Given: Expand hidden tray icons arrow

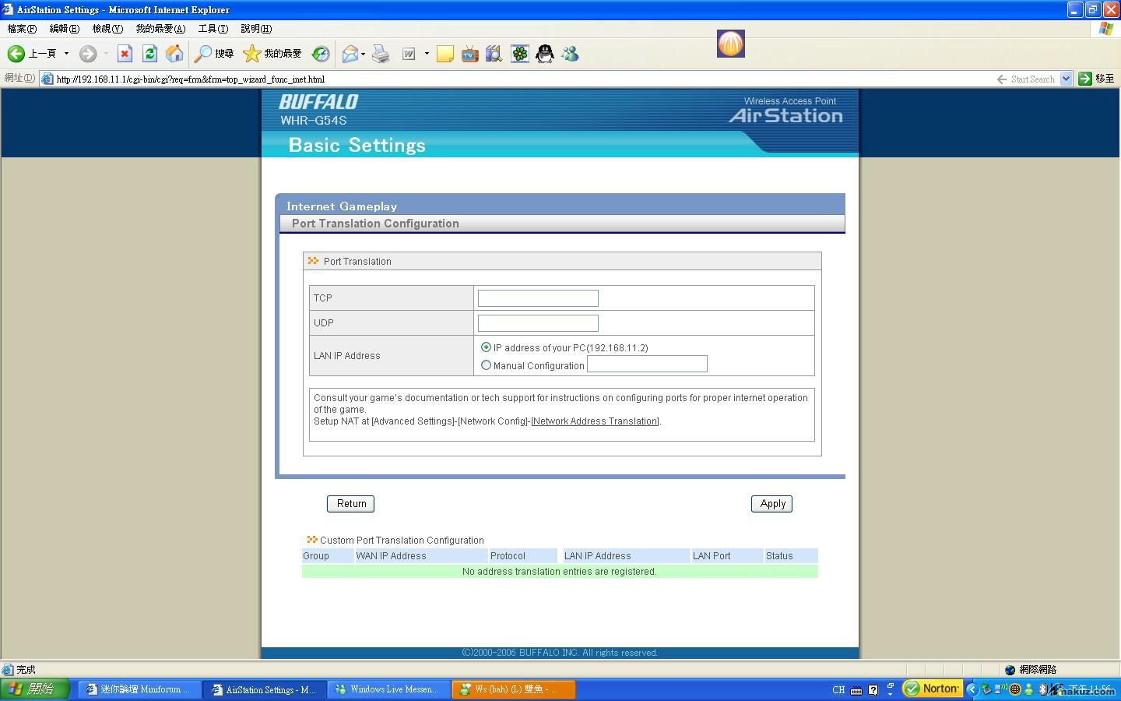Looking at the screenshot, I should click(x=971, y=689).
